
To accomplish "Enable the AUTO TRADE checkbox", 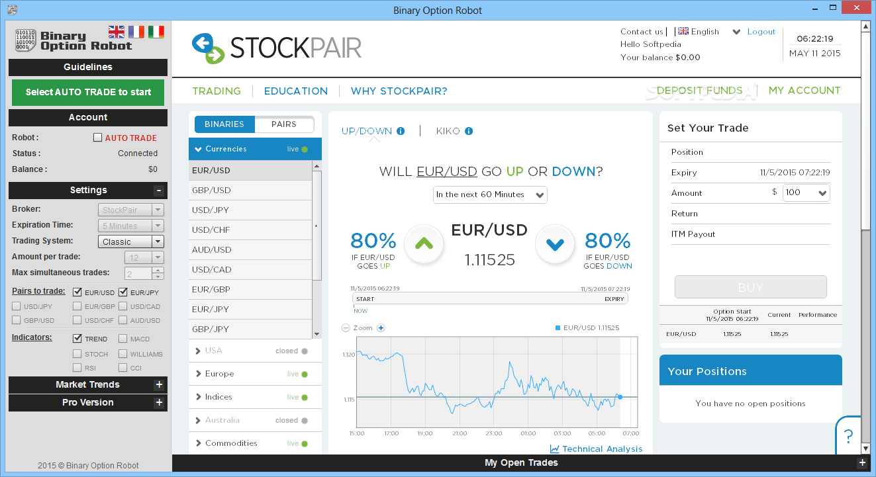I will pos(98,138).
